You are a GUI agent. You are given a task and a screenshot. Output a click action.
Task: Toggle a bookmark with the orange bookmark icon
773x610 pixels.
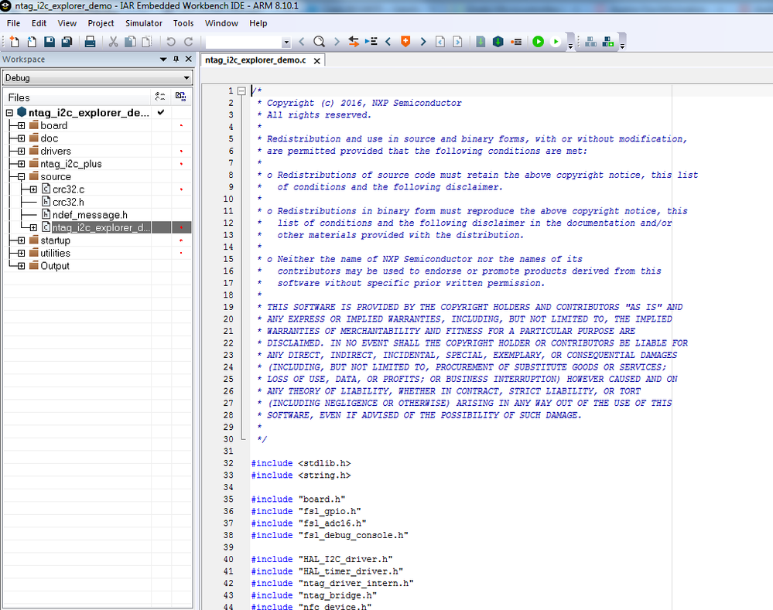(405, 42)
